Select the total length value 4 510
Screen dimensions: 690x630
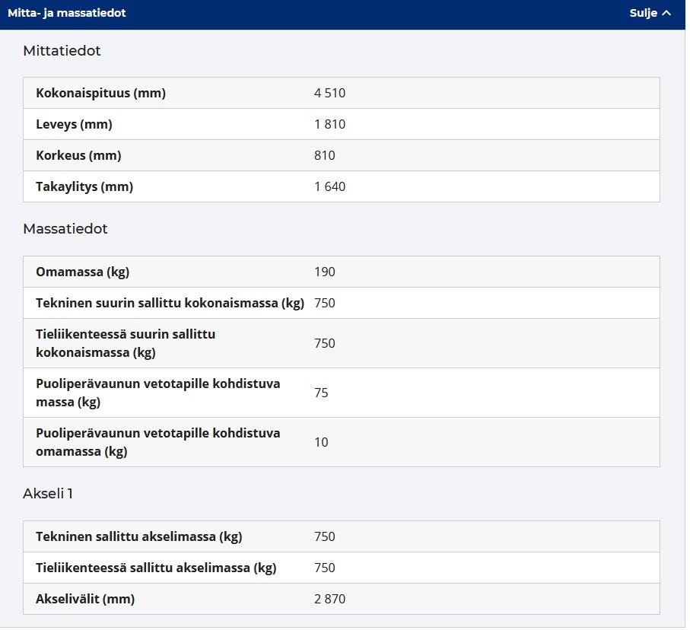(329, 94)
